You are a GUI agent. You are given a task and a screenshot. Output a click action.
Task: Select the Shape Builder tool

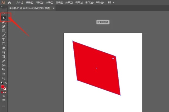pyautogui.click(x=4, y=52)
